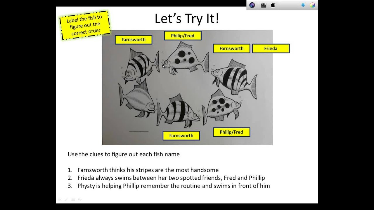Select Farnsworth label beside the Frieda label

[231, 48]
